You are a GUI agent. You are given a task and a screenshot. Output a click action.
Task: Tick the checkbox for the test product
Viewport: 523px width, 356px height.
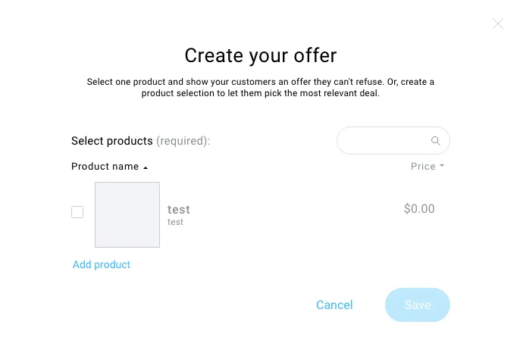(x=77, y=212)
